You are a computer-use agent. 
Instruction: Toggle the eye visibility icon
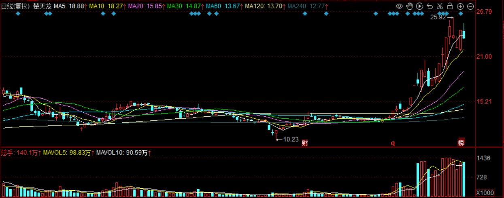click(399, 6)
